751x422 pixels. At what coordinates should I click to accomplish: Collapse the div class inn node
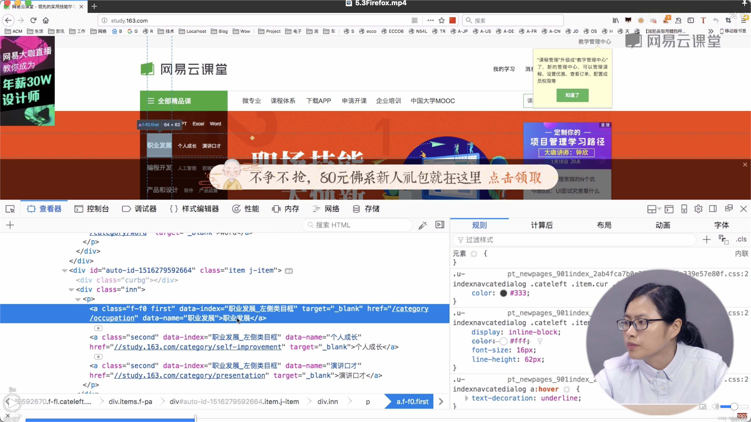pyautogui.click(x=71, y=290)
